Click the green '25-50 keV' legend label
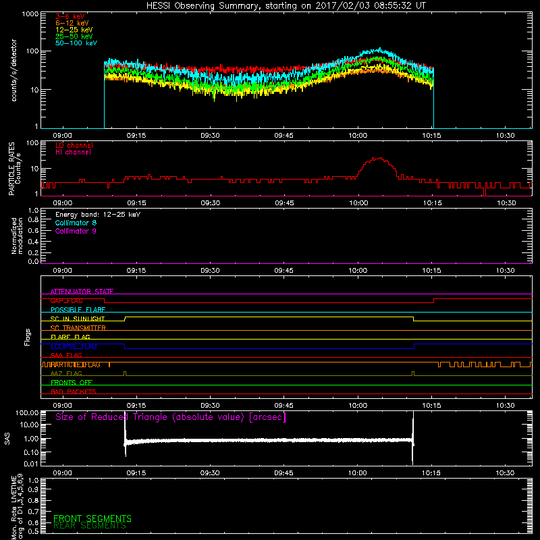This screenshot has height=540, width=540. click(74, 36)
